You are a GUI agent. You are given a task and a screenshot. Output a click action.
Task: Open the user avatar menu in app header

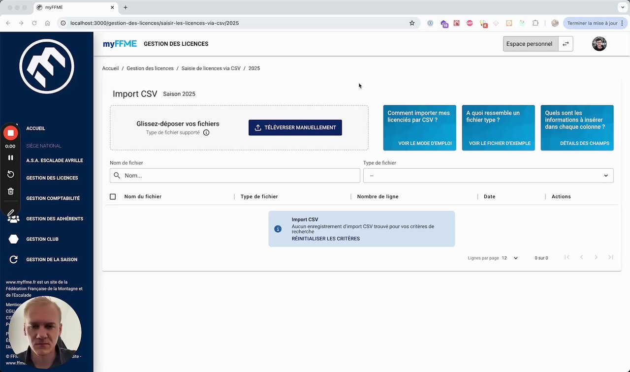(x=599, y=44)
